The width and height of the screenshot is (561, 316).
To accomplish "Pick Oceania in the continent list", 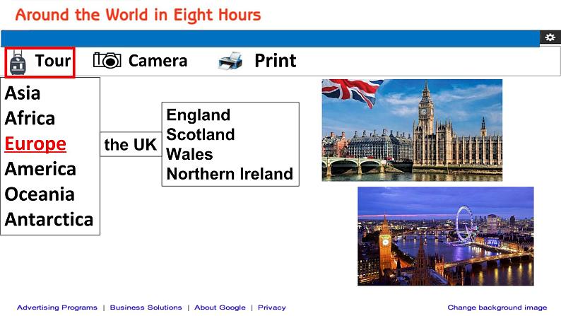I will click(x=39, y=194).
